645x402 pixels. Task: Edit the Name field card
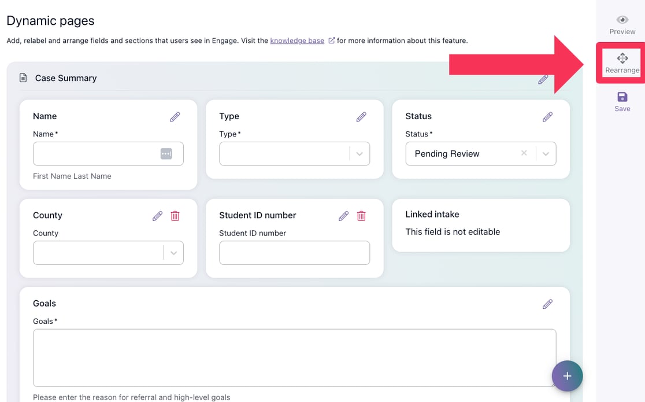pos(175,117)
